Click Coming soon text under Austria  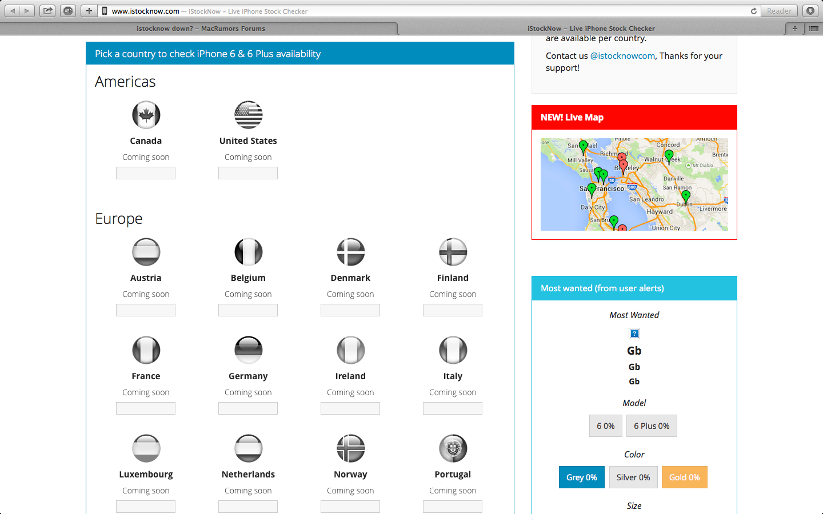146,294
